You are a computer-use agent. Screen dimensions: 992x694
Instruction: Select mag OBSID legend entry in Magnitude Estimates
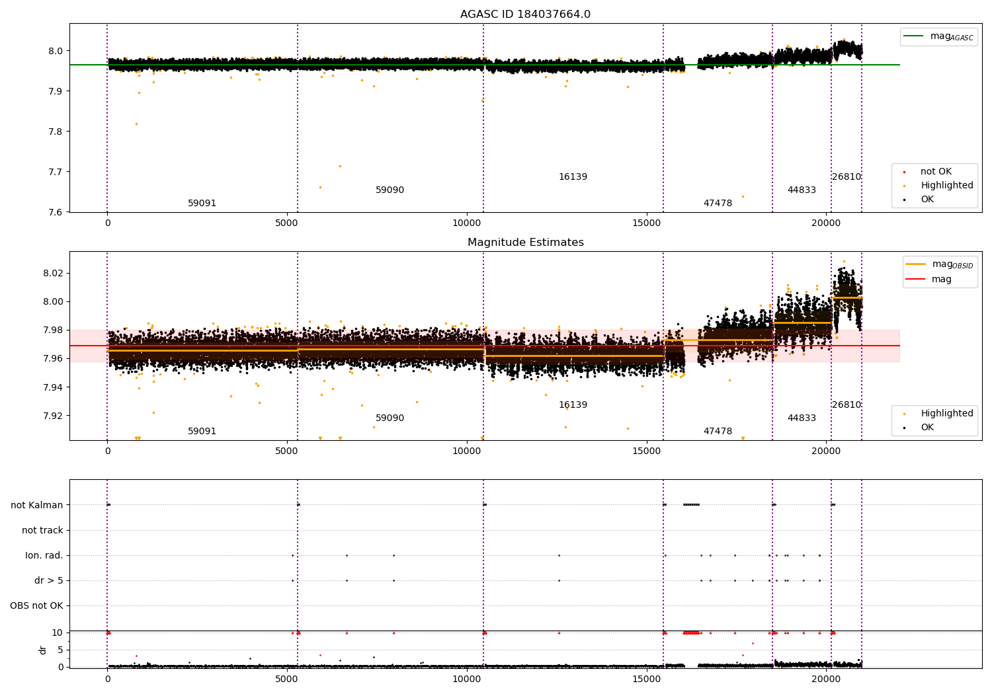940,264
